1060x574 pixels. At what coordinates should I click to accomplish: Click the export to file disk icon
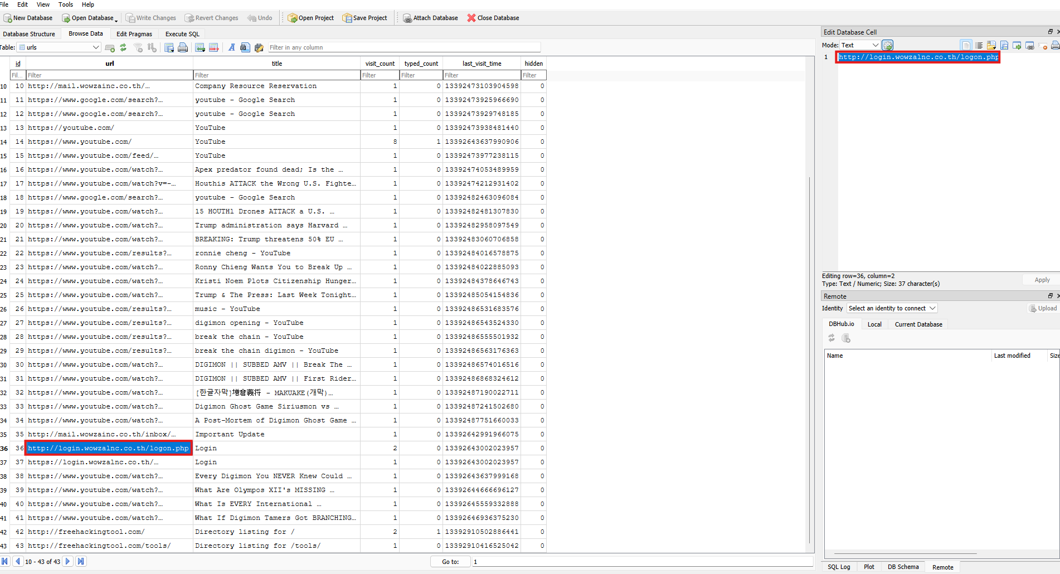coord(1004,45)
